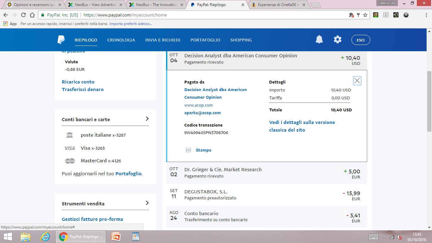Expand the DEGUSTABOX, S.L. transaction

267,195
